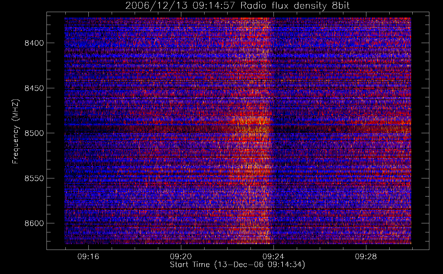The height and width of the screenshot is (274, 443).
Task: Select the 8500 frequency tick label
Action: coord(34,133)
